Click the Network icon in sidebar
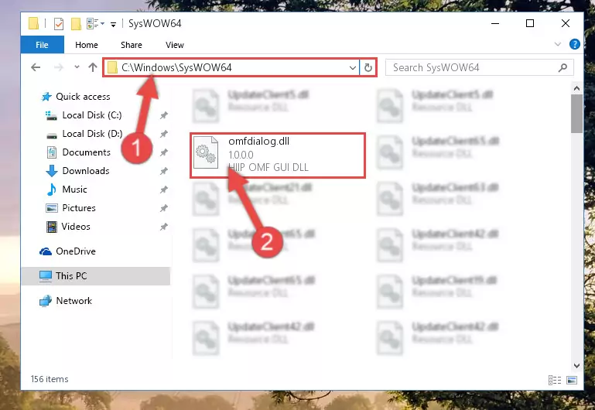This screenshot has width=595, height=410. click(46, 301)
